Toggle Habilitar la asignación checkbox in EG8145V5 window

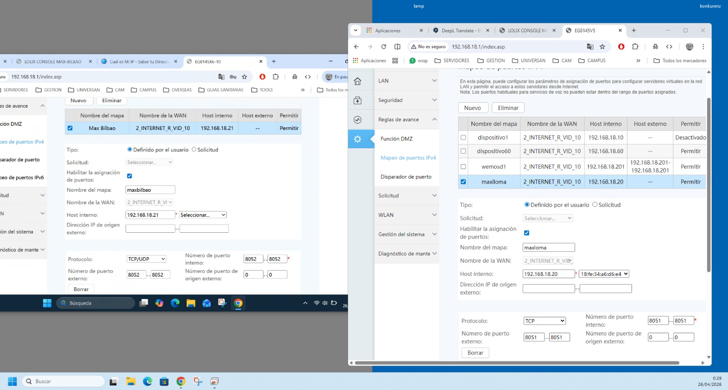(526, 233)
